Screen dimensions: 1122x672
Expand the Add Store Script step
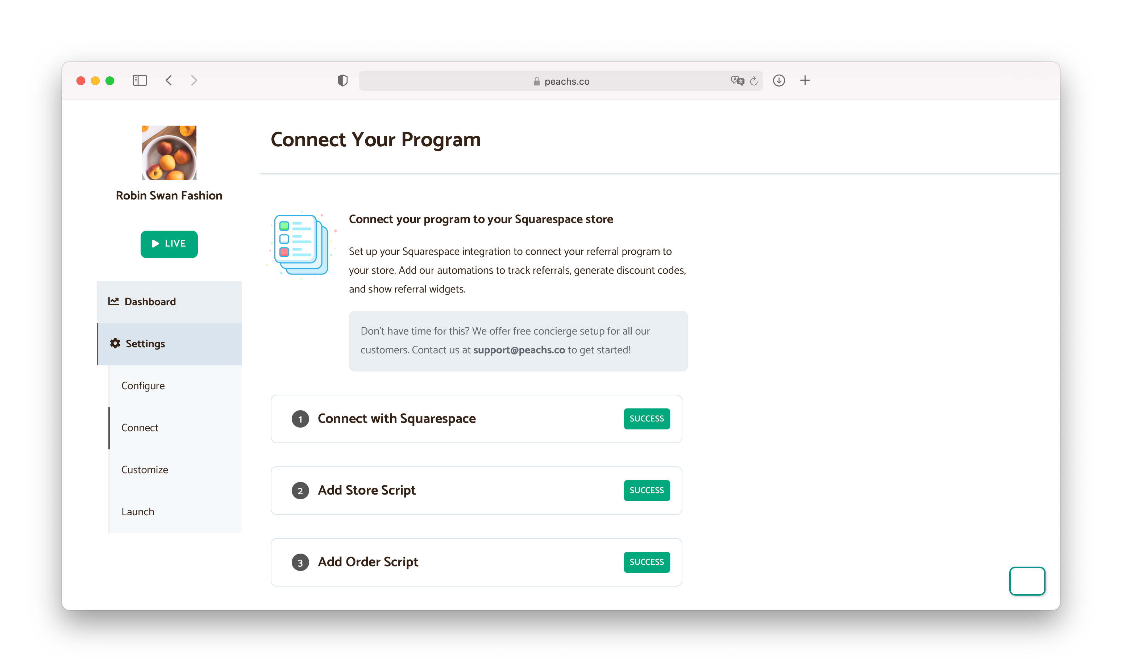pyautogui.click(x=367, y=490)
